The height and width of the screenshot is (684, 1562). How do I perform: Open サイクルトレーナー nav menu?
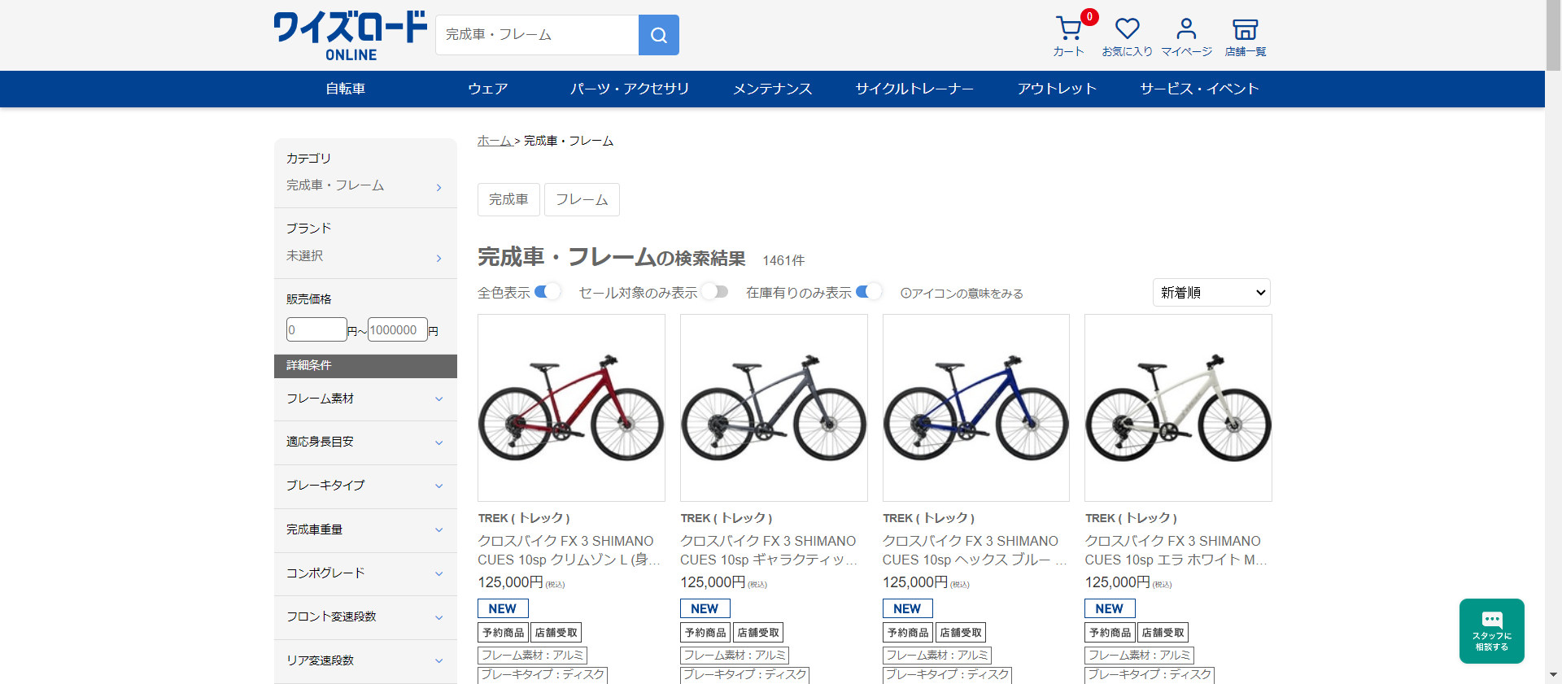[x=914, y=89]
